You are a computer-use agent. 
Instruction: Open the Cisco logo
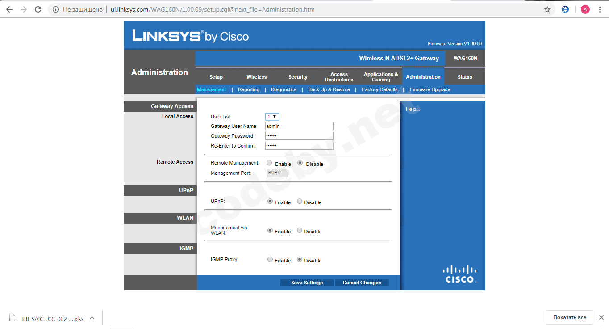[x=459, y=274]
